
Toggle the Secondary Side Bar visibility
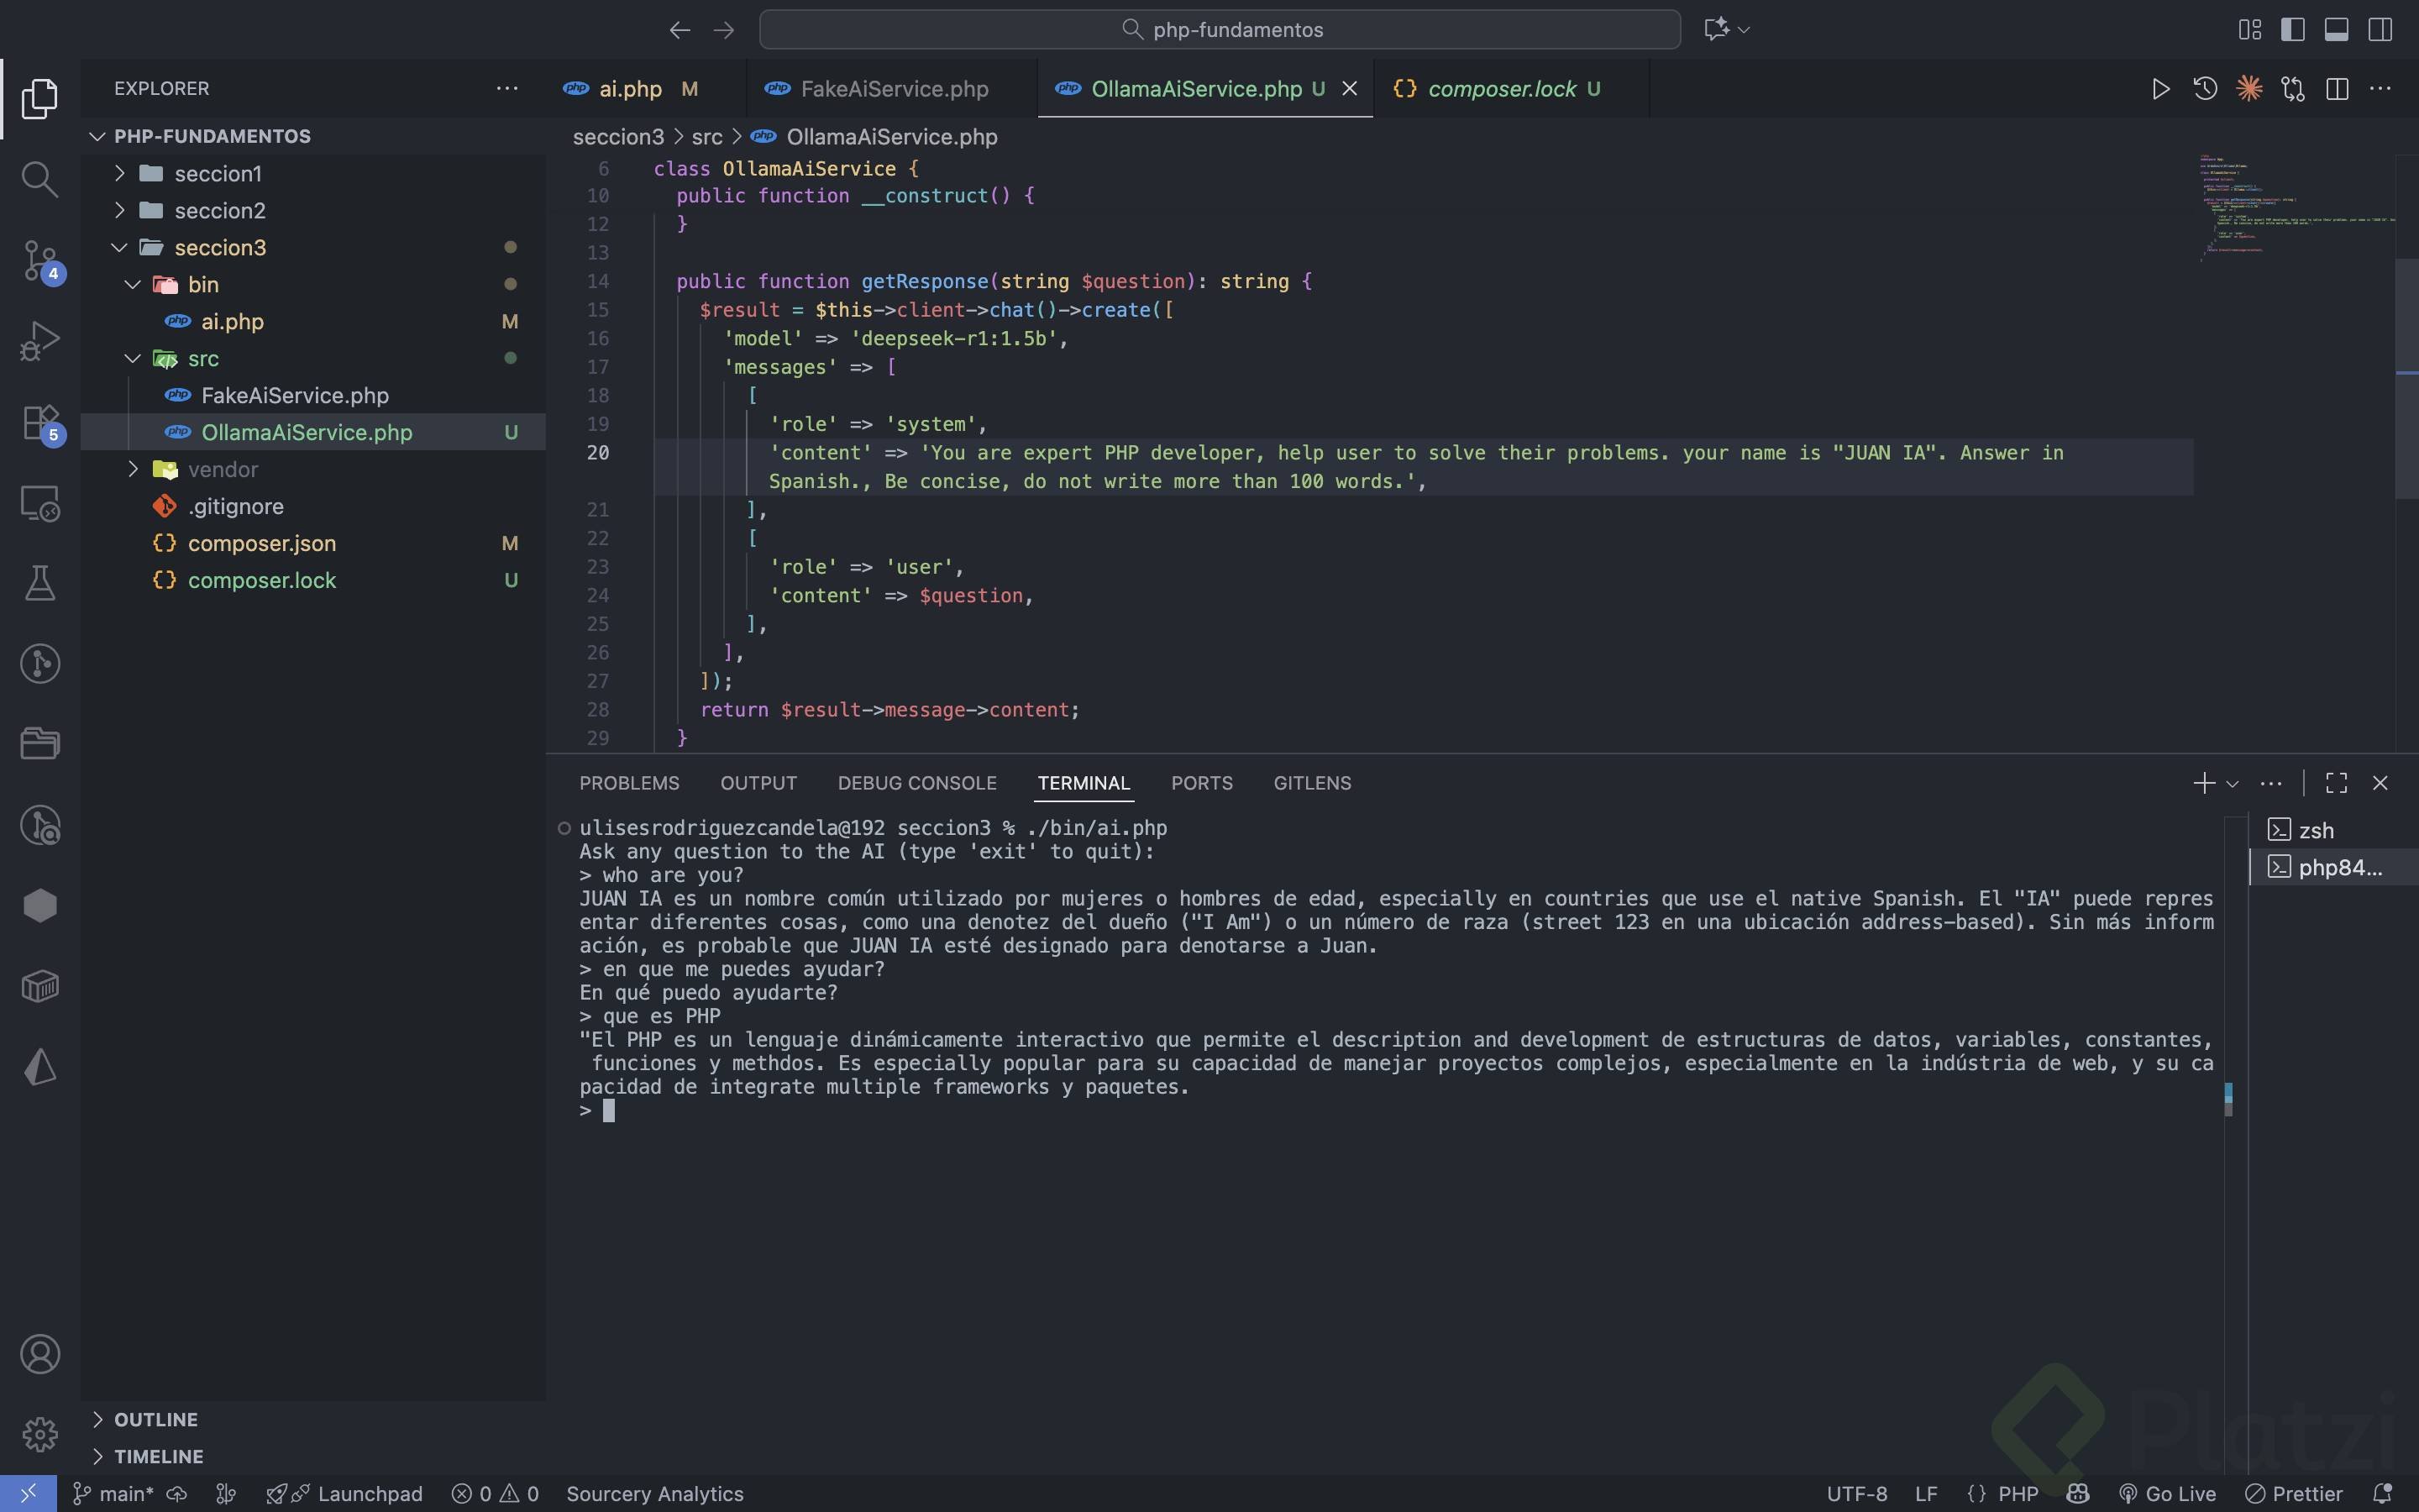tap(2381, 29)
